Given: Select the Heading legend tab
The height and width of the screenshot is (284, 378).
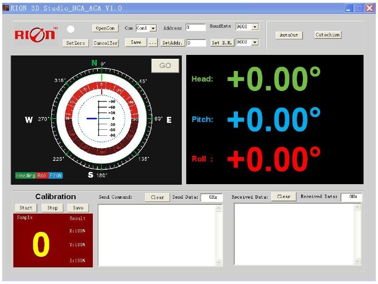Looking at the screenshot, I should coord(26,175).
